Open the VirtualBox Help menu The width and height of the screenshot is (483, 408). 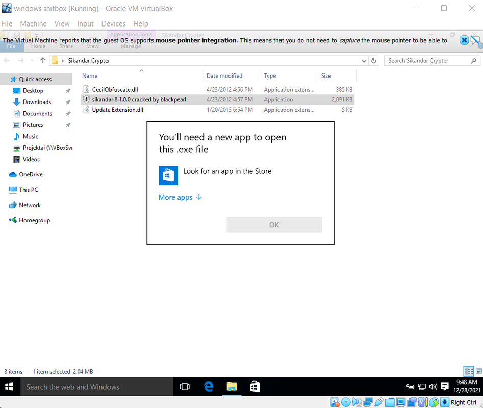click(x=140, y=23)
